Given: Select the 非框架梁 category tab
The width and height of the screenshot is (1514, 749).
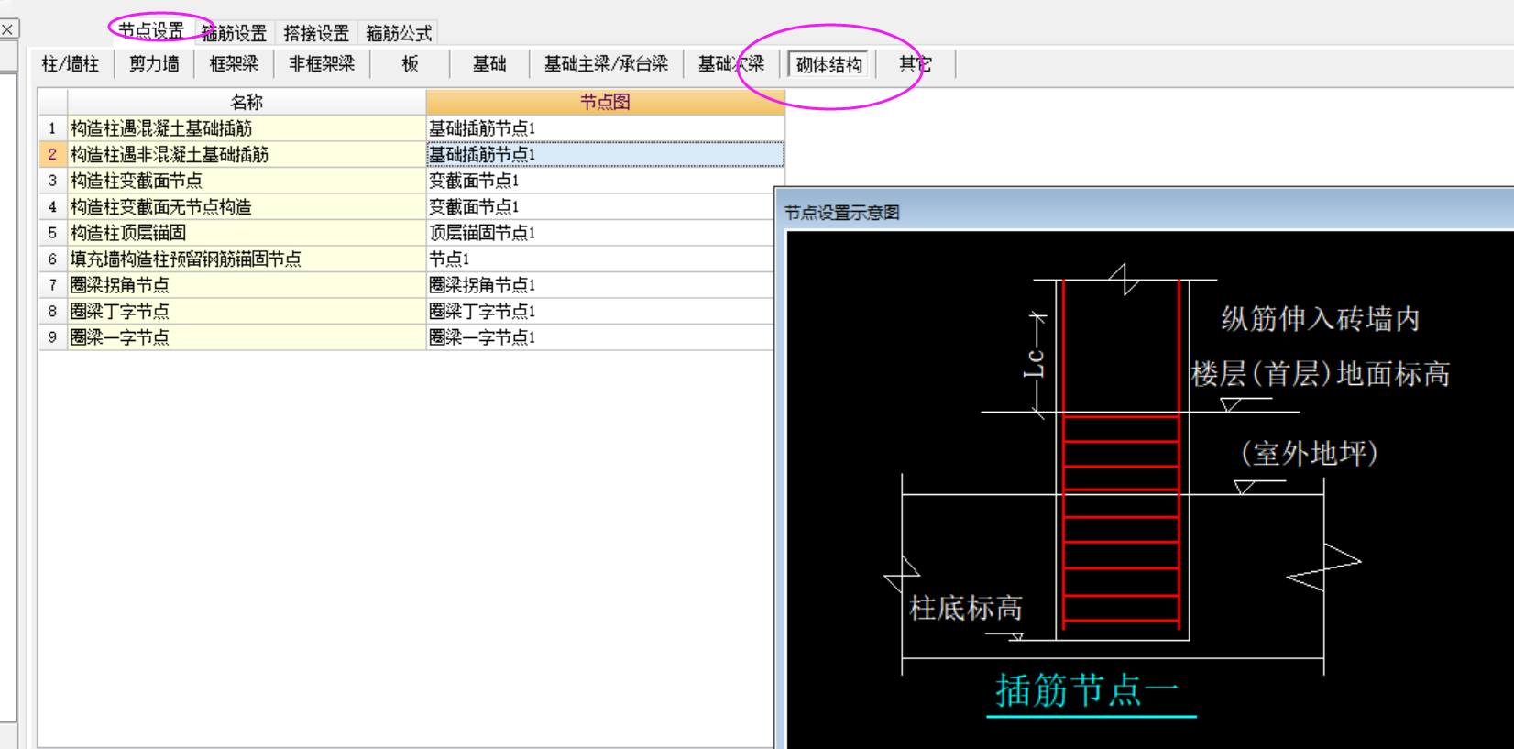Looking at the screenshot, I should [x=322, y=64].
